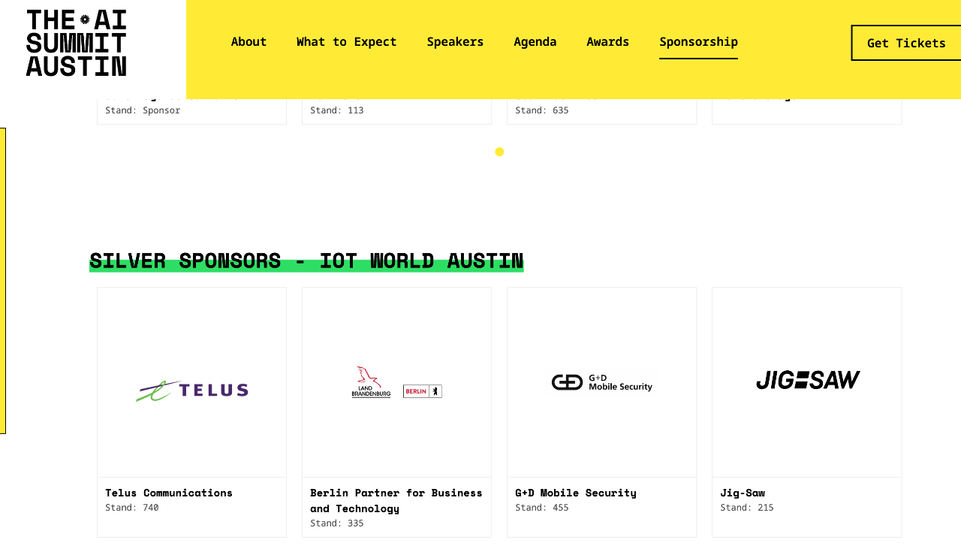Select Awards in the navigation bar

click(x=607, y=42)
